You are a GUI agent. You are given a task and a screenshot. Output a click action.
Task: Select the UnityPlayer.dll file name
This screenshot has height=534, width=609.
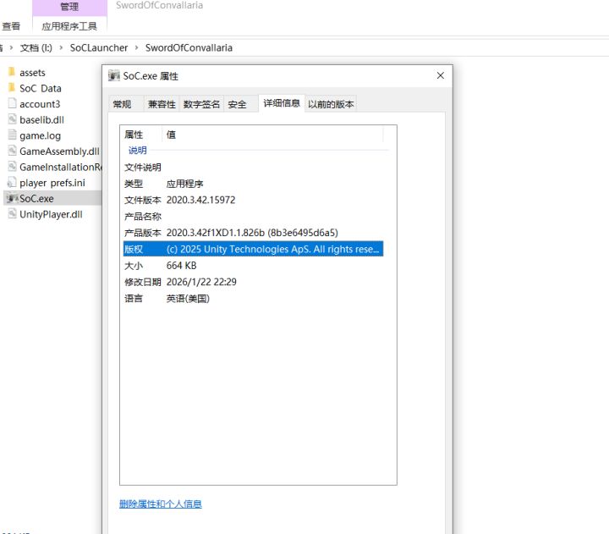point(51,214)
